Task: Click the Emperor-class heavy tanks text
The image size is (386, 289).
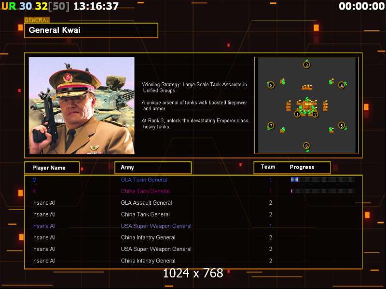Action: tap(195, 124)
